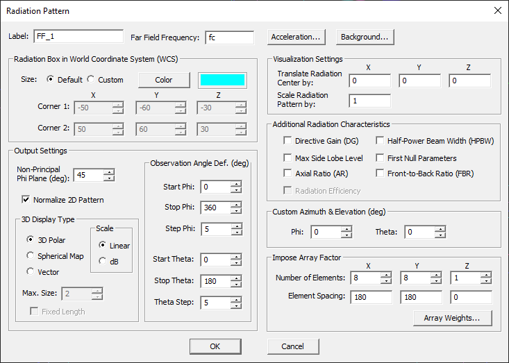Uncheck Normalize 2D Pattern

pos(26,200)
